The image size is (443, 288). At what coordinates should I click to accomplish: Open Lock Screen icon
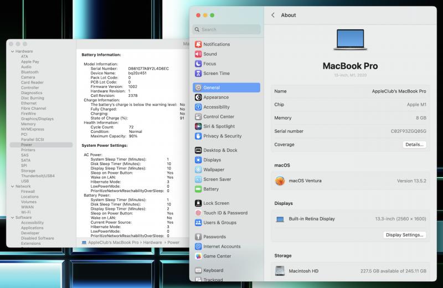[x=198, y=203]
